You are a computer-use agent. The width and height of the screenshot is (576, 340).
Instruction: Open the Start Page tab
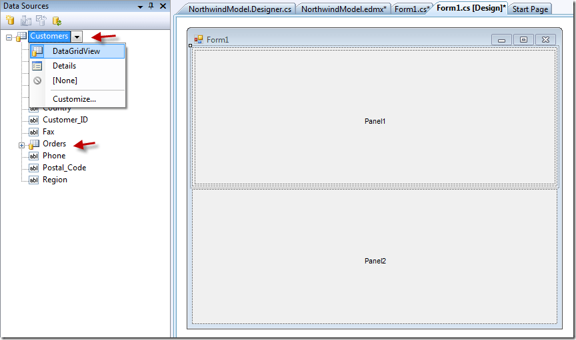pos(530,9)
